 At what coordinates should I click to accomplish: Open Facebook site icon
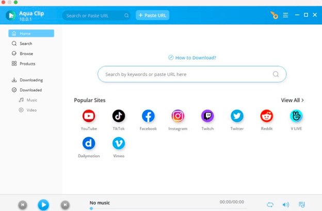click(x=148, y=116)
